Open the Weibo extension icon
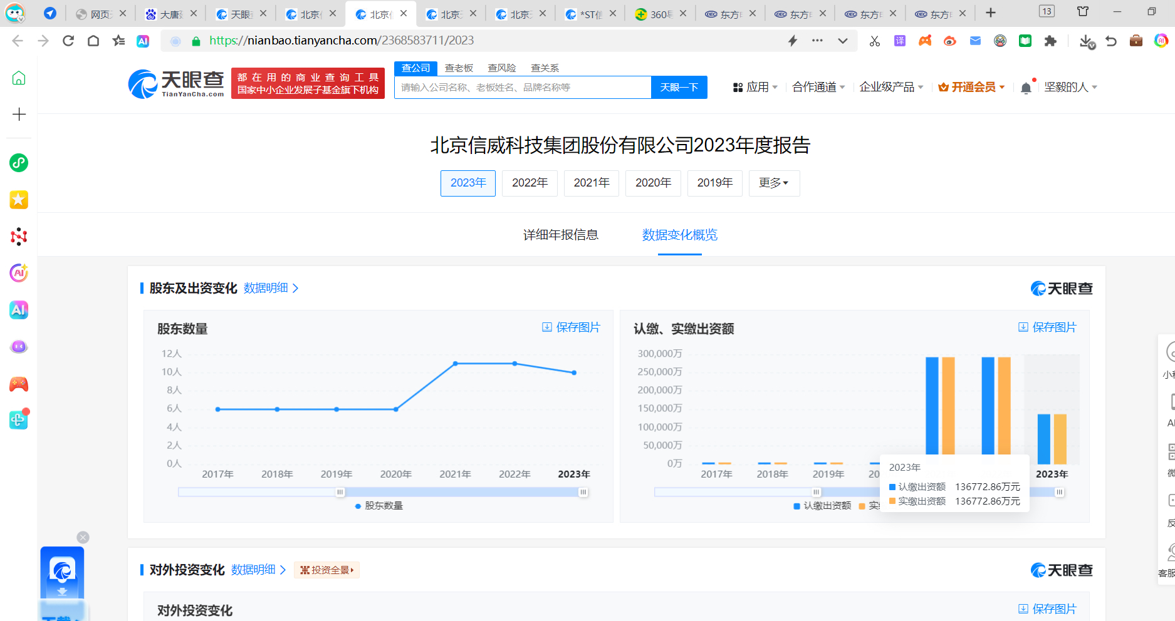Screen dimensions: 1175x621 pos(950,41)
